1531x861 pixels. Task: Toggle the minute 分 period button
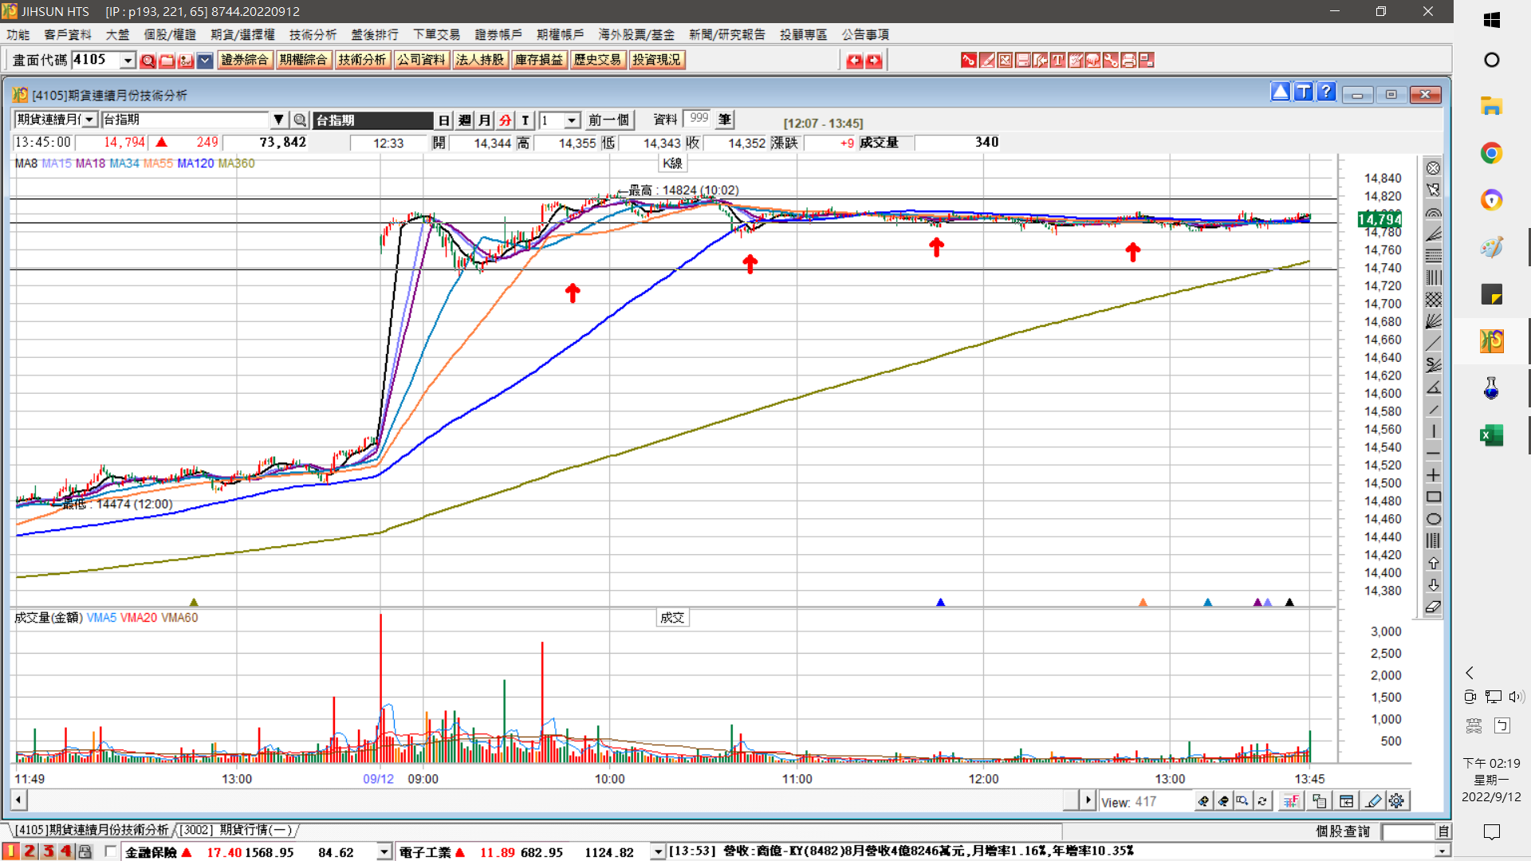point(505,120)
